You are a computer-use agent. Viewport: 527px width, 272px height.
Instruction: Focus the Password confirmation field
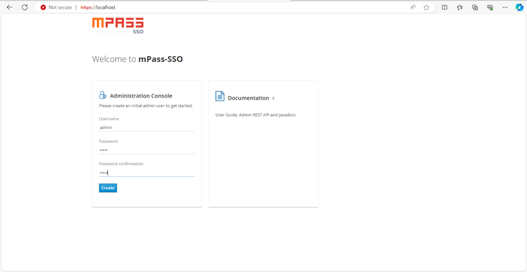(147, 172)
